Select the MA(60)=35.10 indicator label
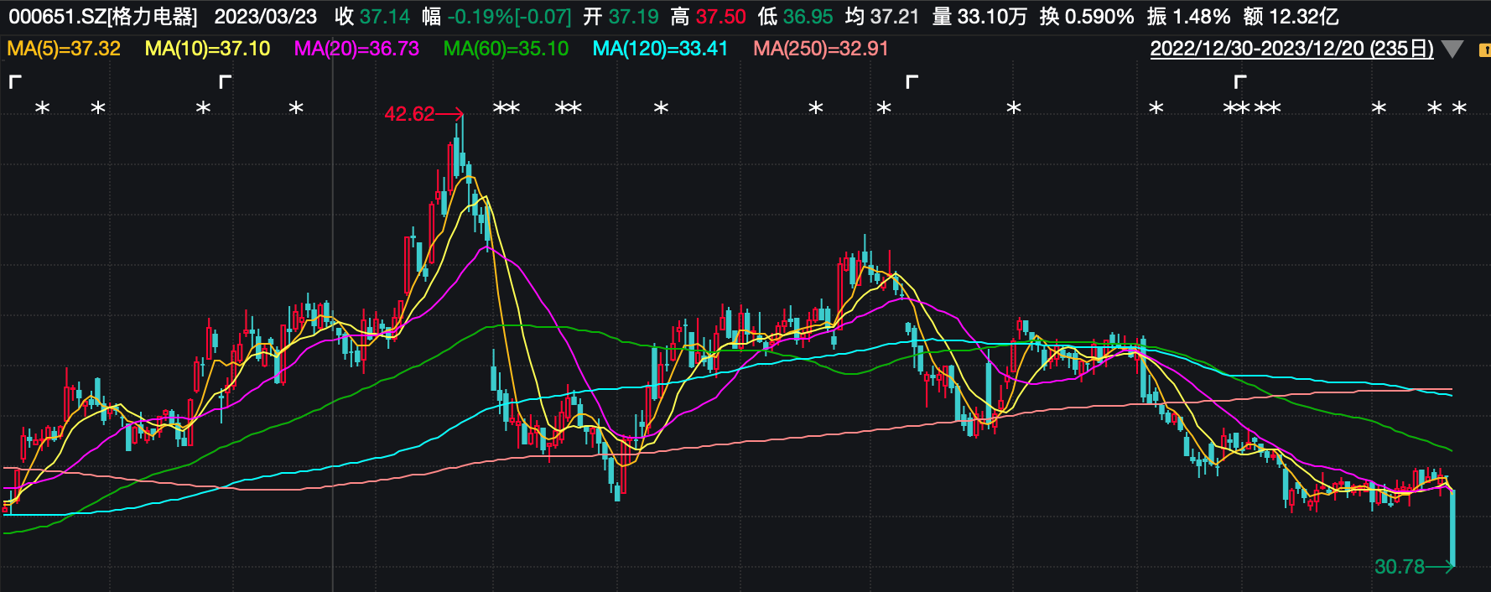The height and width of the screenshot is (592, 1491). (x=506, y=49)
